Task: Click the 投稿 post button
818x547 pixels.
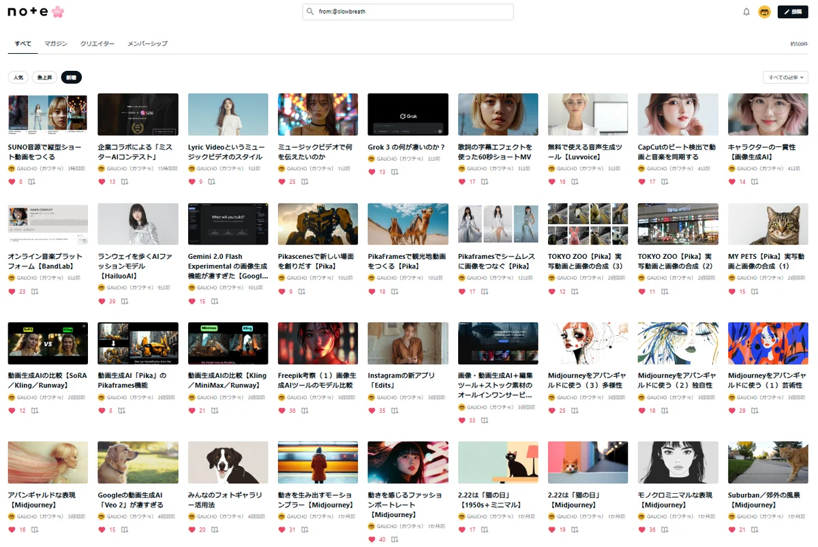Action: pyautogui.click(x=793, y=12)
